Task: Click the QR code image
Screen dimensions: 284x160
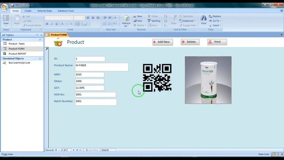Action: pyautogui.click(x=157, y=78)
